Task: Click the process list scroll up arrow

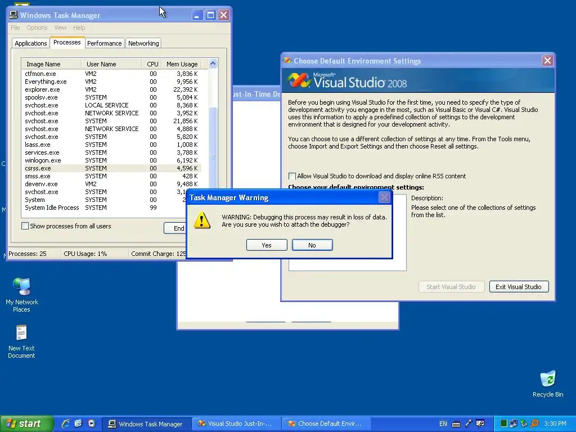Action: [x=213, y=64]
